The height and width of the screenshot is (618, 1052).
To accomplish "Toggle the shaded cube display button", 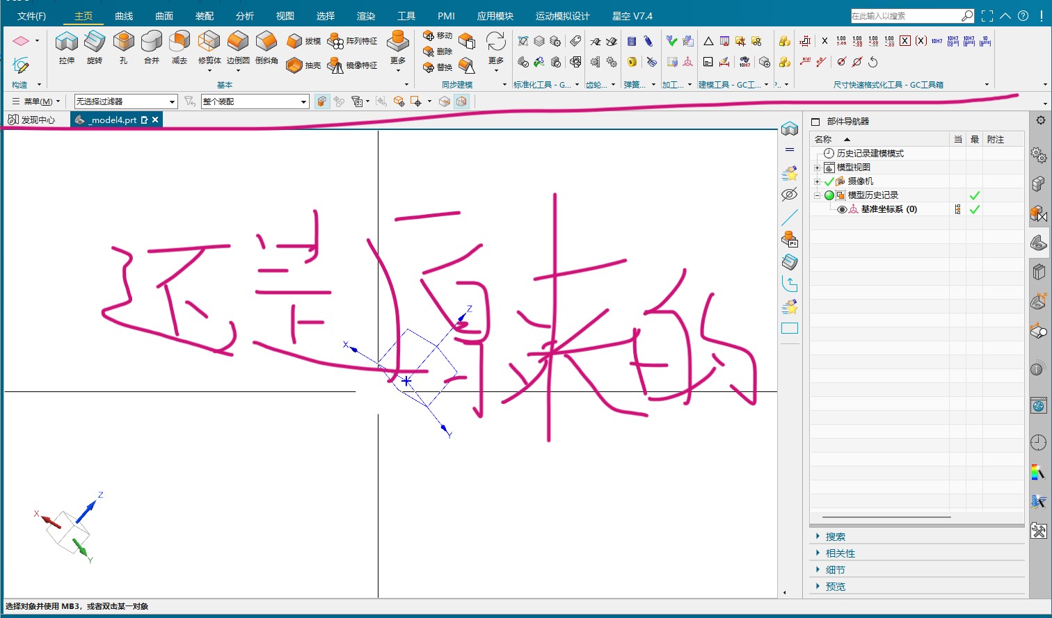I will [x=445, y=101].
